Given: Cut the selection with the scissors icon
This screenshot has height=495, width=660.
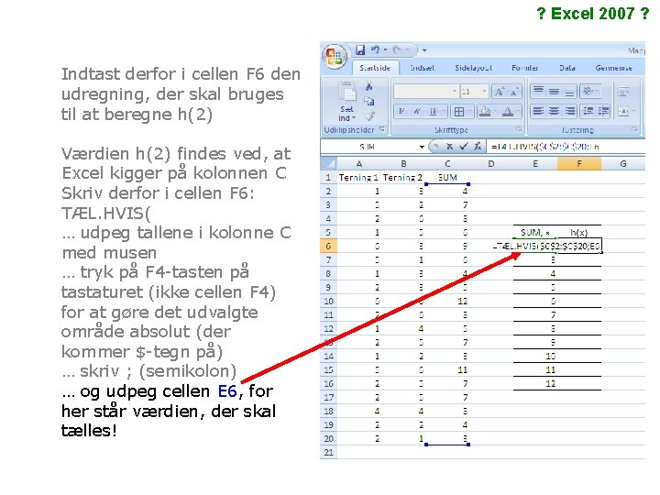Looking at the screenshot, I should tap(369, 86).
